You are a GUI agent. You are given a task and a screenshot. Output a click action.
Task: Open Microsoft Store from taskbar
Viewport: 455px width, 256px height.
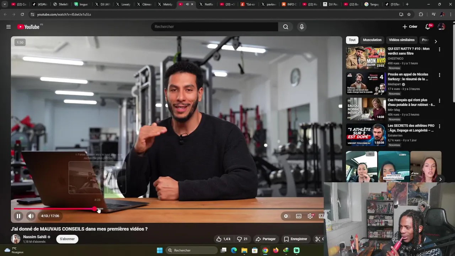[255, 250]
